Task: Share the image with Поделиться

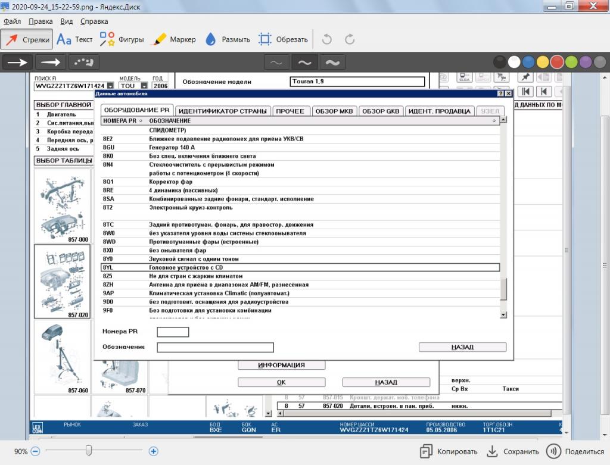Action: 575,451
